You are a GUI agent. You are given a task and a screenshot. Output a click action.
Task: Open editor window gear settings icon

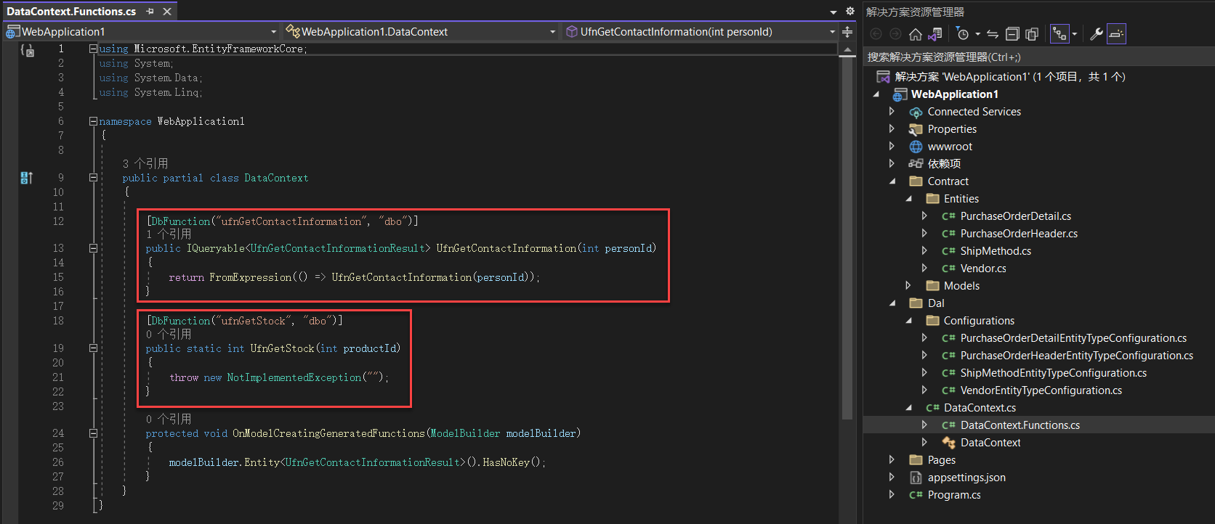pyautogui.click(x=850, y=12)
